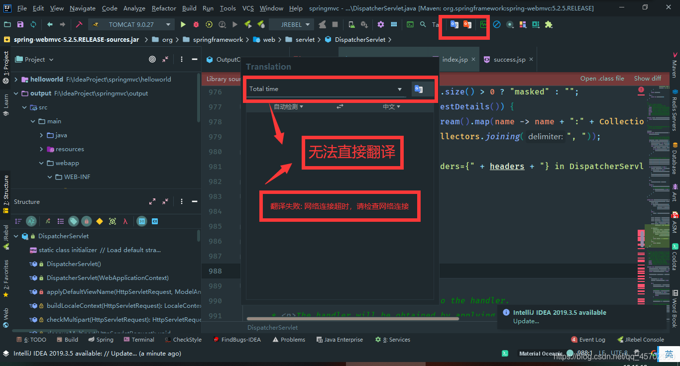Launch Run with JRebel rocket icon
This screenshot has height=366, width=680.
pos(248,24)
